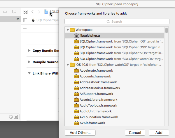Click the project file icon in jump bar

pyautogui.click(x=46, y=12)
